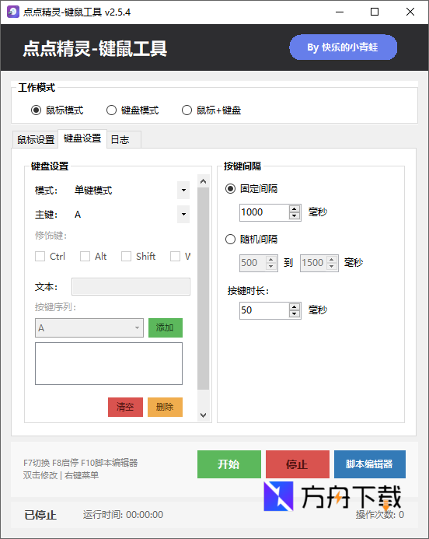Increase the 按键时长 50 value
The width and height of the screenshot is (429, 539).
click(x=295, y=306)
